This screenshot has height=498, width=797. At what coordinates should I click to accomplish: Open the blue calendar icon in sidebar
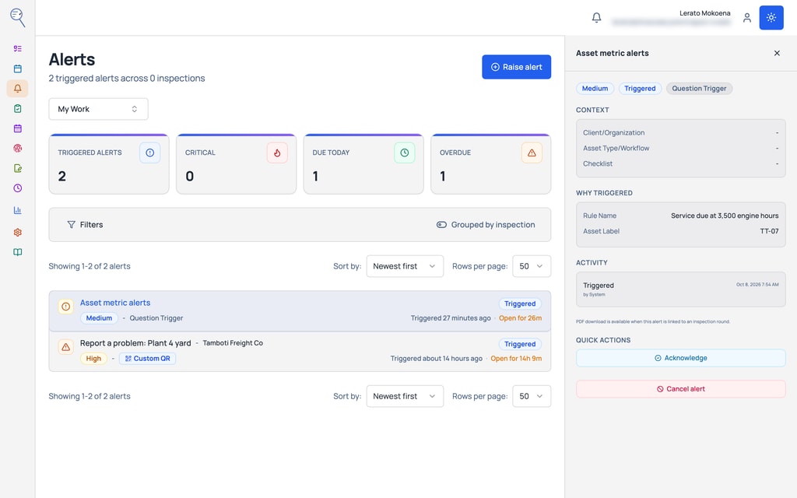pos(17,68)
